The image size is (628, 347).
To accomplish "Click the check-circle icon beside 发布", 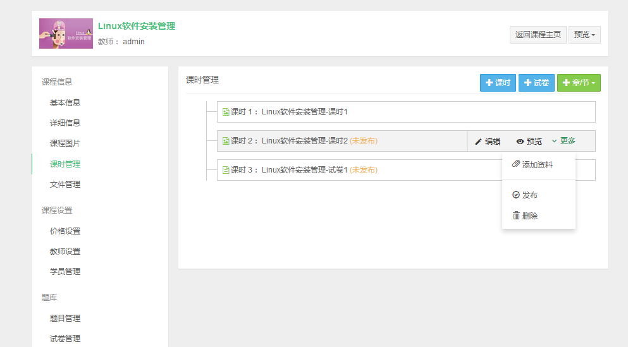I will click(x=516, y=195).
